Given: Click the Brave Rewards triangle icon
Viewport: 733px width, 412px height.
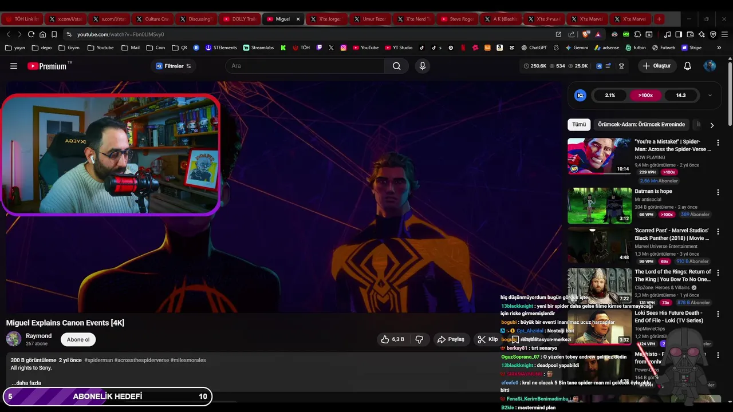Looking at the screenshot, I should 598,34.
